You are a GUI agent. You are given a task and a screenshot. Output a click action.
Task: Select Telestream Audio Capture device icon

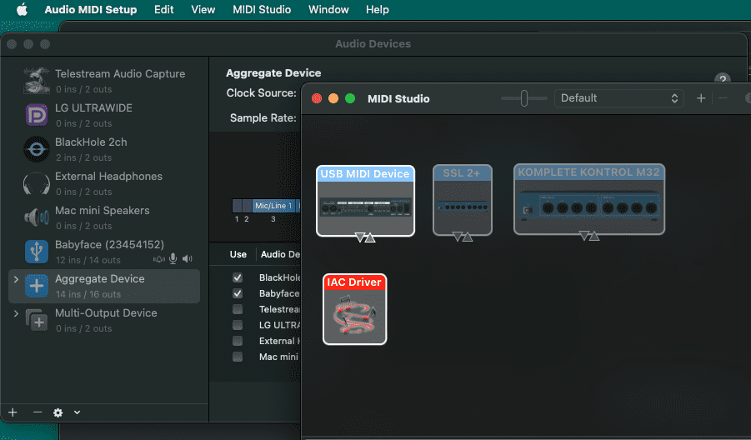coord(37,81)
